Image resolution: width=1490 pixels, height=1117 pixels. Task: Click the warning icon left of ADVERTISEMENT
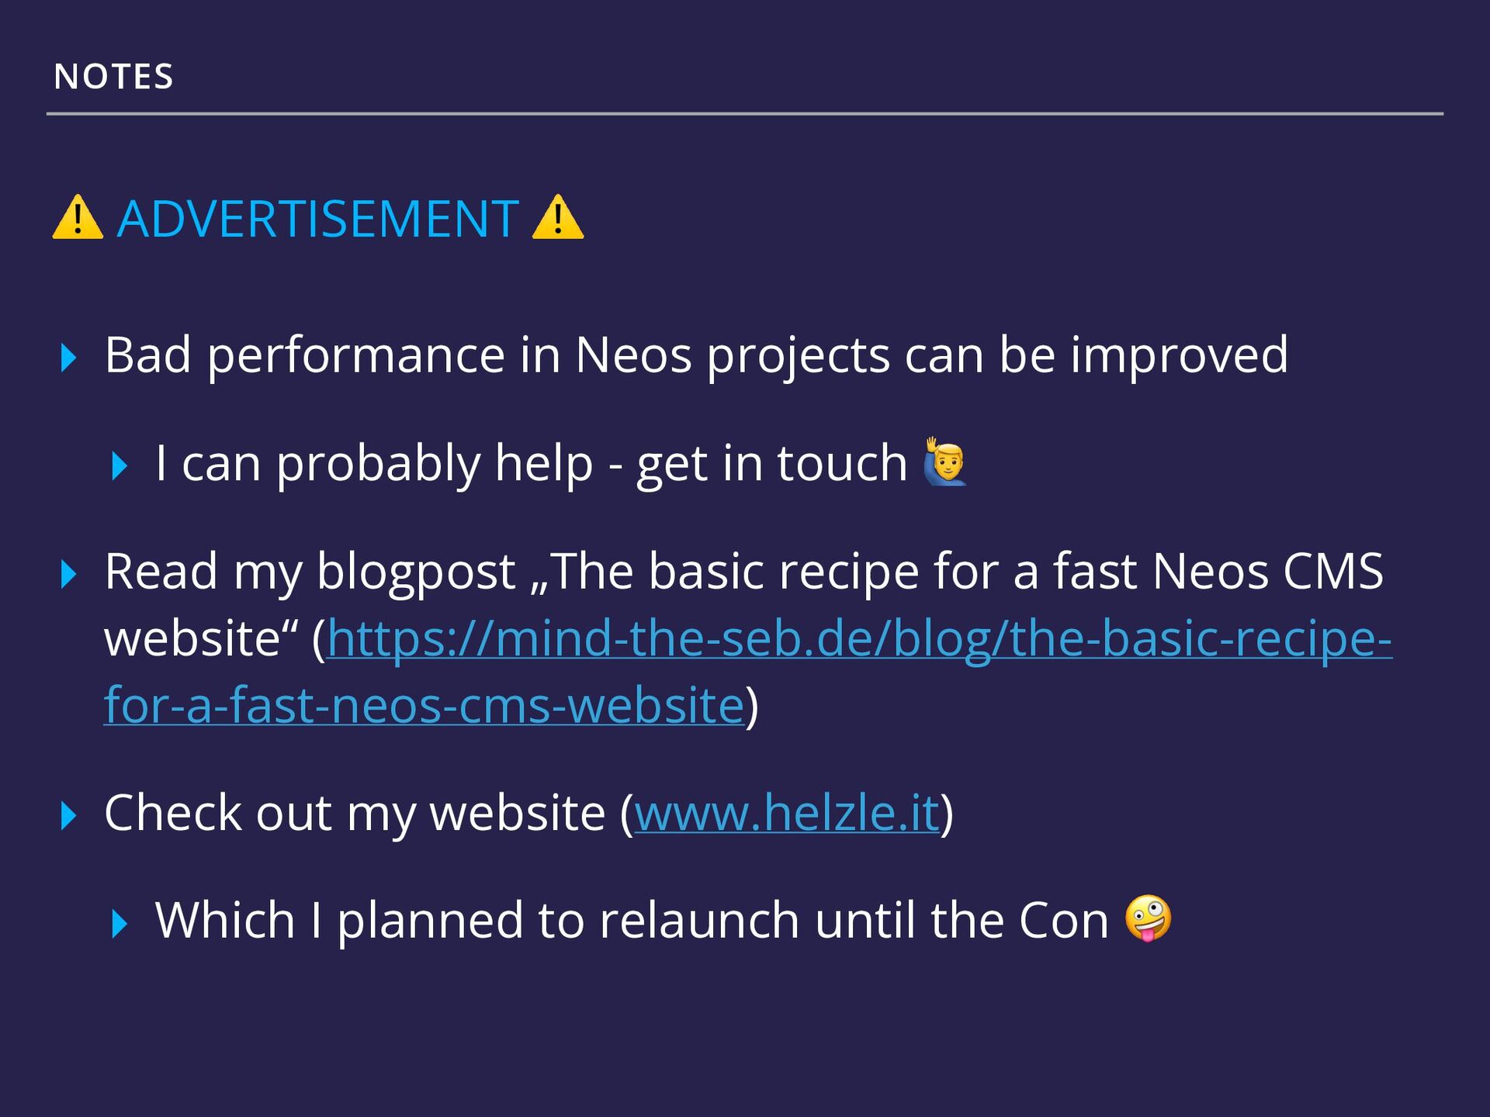[78, 218]
